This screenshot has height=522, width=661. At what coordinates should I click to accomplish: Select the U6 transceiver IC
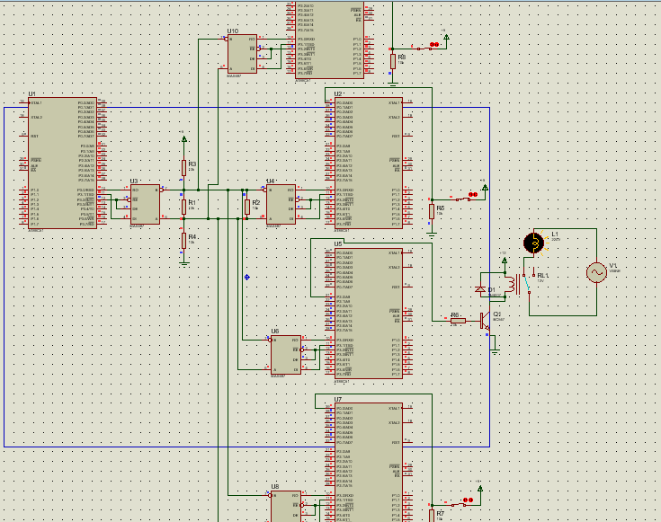pyautogui.click(x=286, y=355)
